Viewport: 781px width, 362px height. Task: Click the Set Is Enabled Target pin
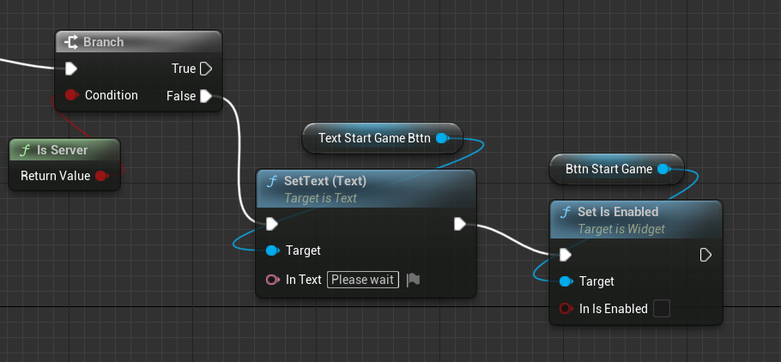566,281
